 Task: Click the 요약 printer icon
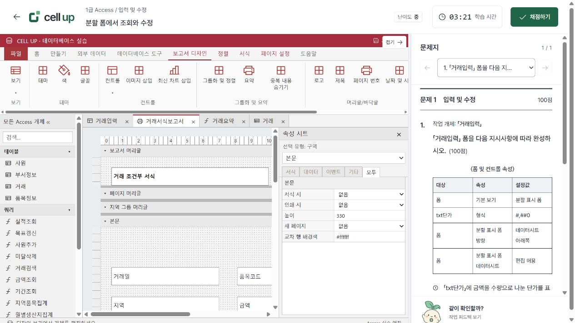click(249, 70)
